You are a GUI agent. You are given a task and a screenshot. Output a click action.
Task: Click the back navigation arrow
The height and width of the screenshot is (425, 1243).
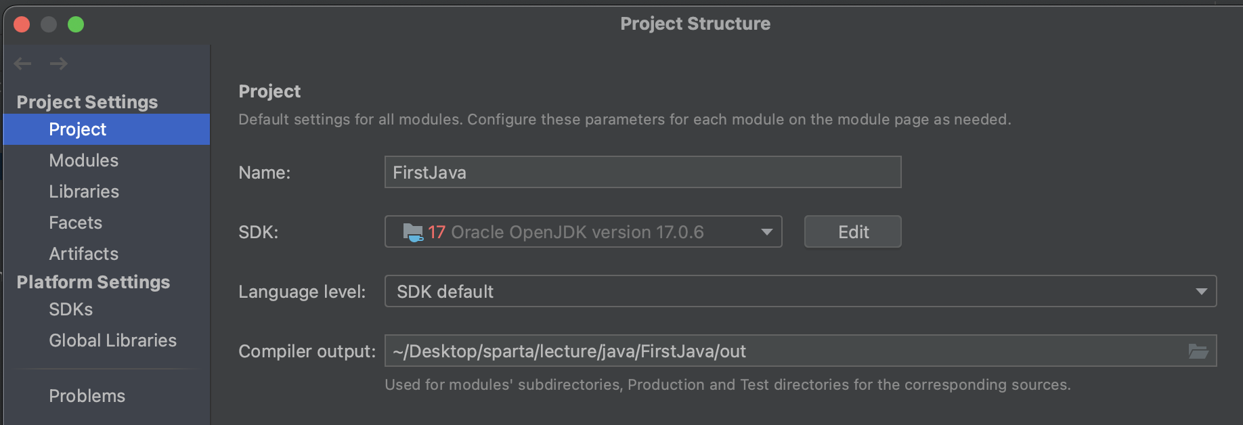click(22, 64)
